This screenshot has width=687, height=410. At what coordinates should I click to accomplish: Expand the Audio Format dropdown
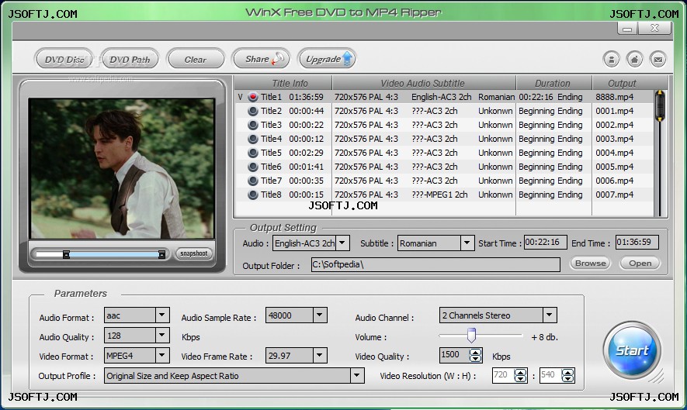point(161,315)
